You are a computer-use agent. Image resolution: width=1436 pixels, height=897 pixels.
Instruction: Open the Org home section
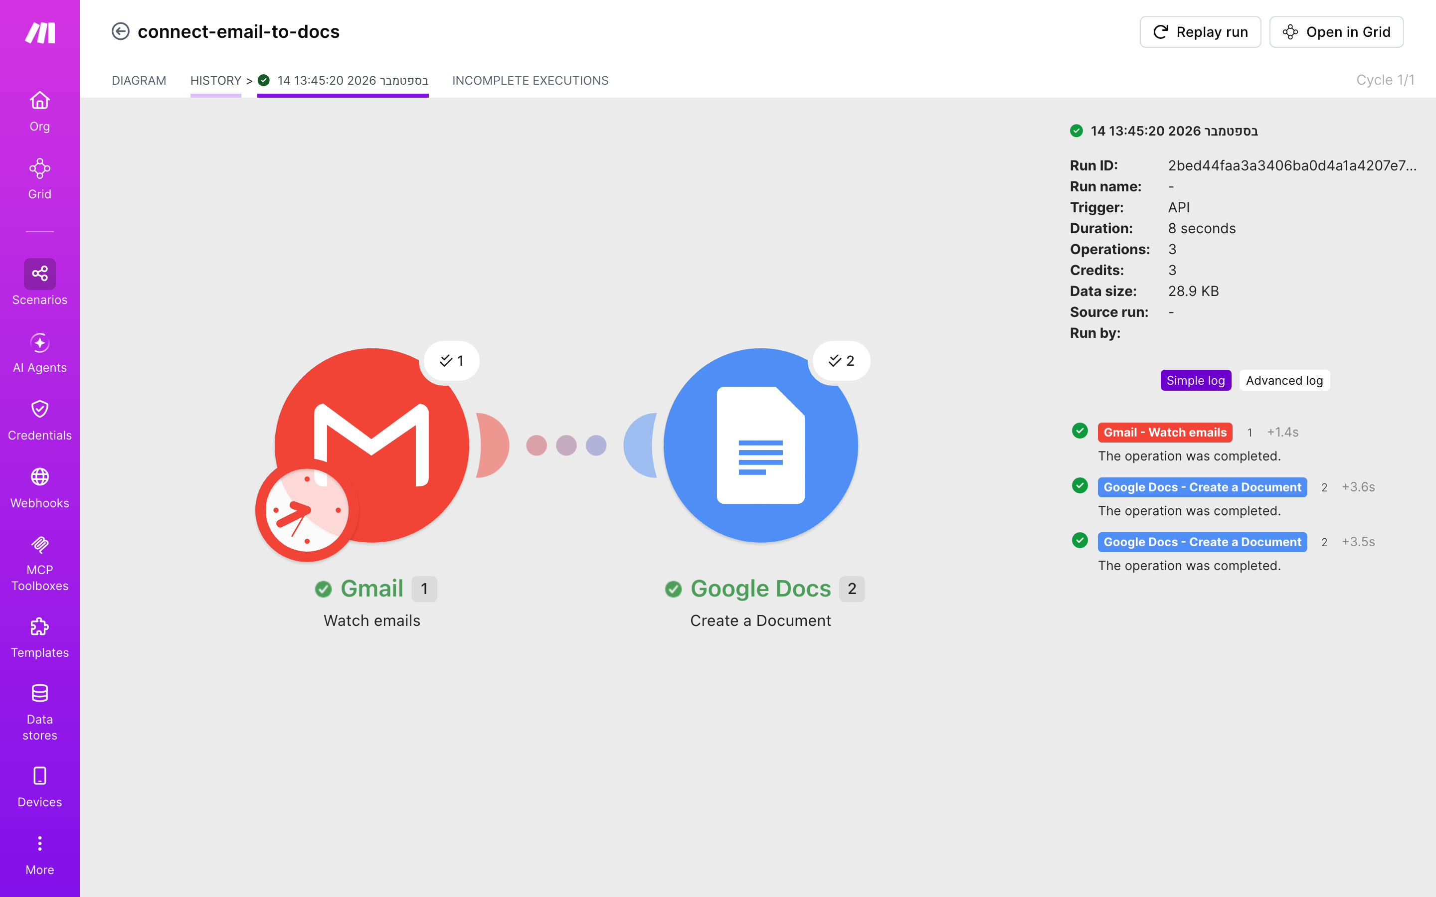(40, 111)
